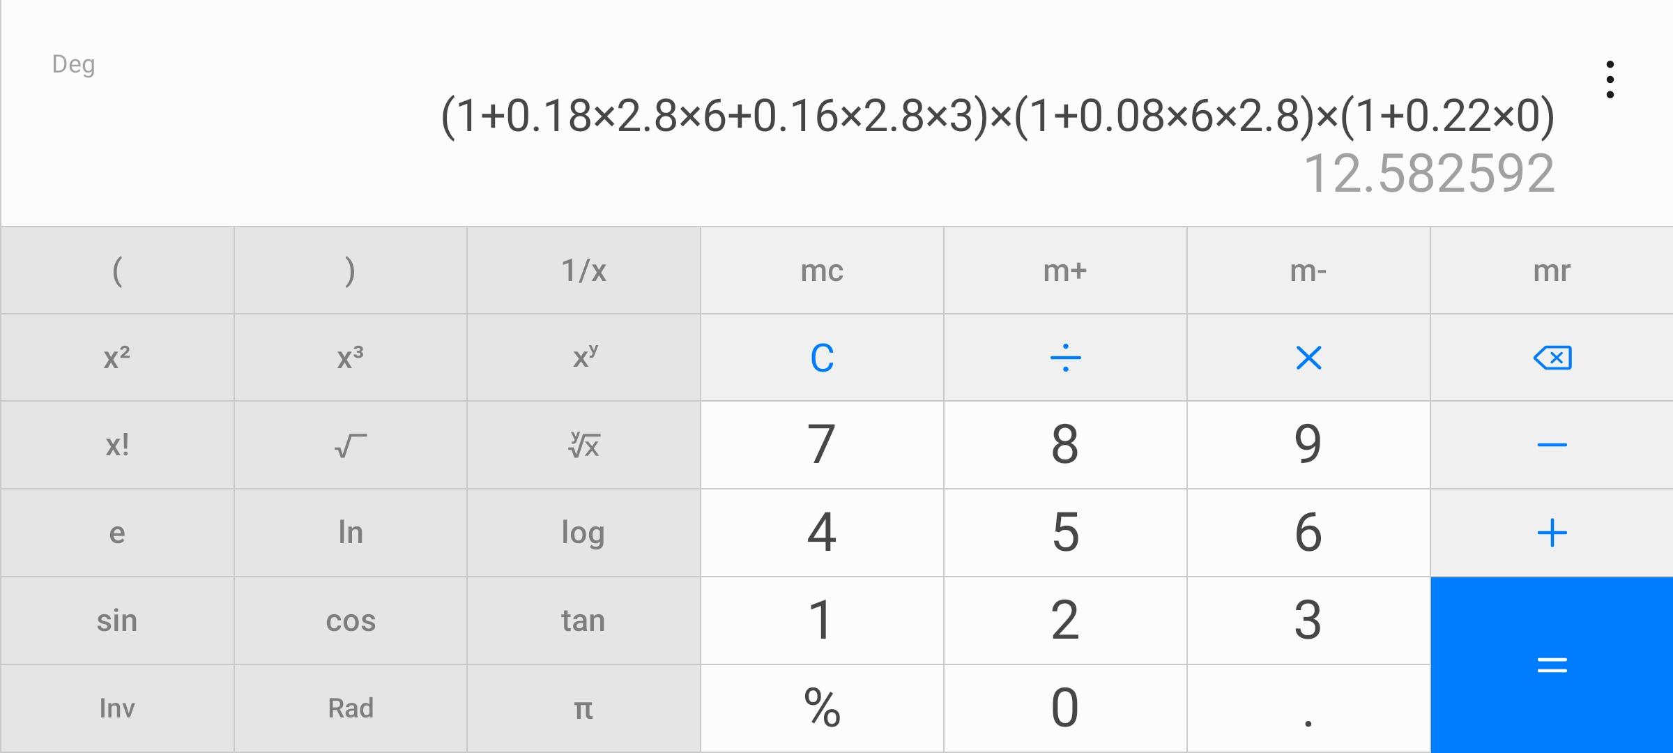Tap the division operator

(x=1064, y=358)
